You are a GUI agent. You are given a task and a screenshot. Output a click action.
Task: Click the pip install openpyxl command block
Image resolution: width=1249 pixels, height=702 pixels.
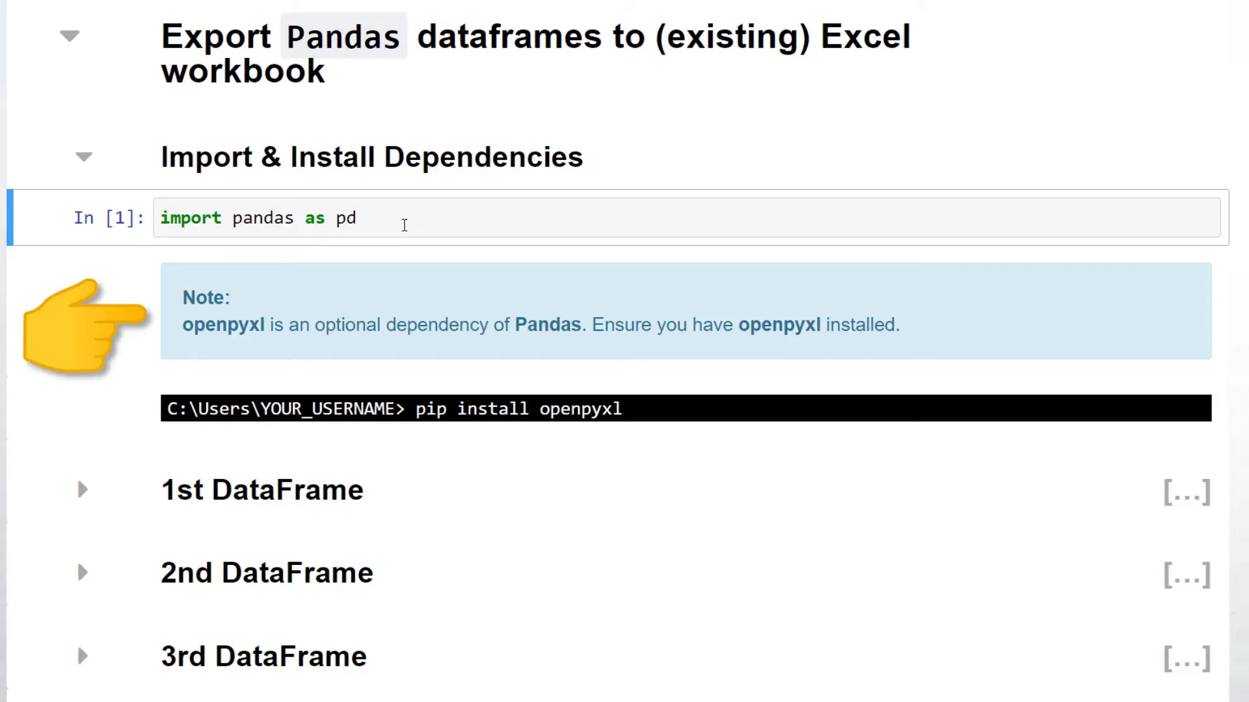pyautogui.click(x=393, y=408)
